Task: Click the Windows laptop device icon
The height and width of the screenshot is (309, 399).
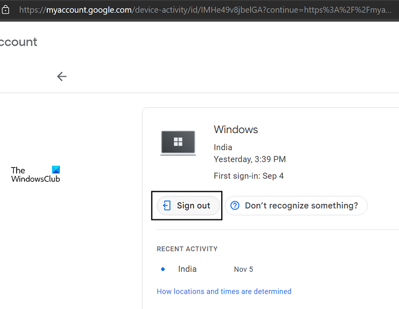Action: (x=178, y=143)
